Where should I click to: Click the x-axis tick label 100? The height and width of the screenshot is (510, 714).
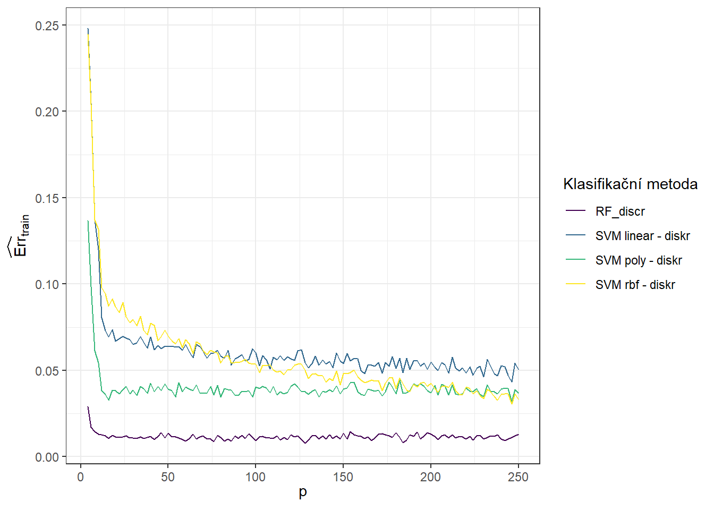click(256, 477)
